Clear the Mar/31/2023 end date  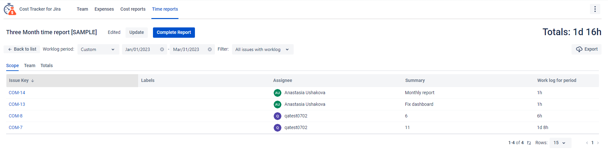(210, 49)
